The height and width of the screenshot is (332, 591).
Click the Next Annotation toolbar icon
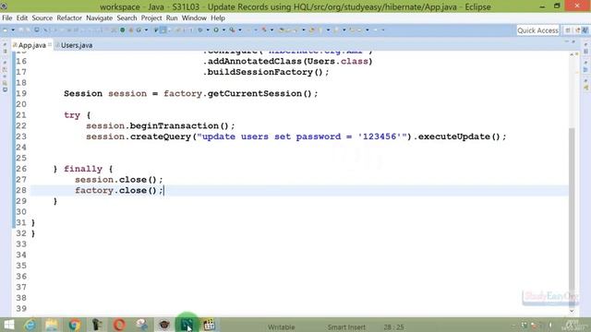click(320, 30)
